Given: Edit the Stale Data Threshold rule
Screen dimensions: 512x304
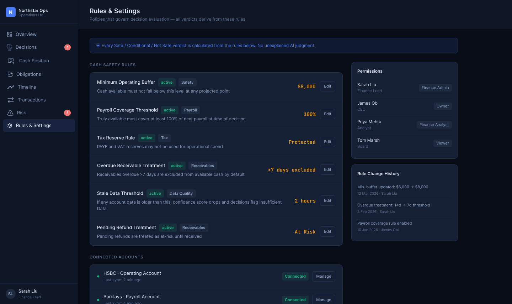Looking at the screenshot, I should pos(327,200).
